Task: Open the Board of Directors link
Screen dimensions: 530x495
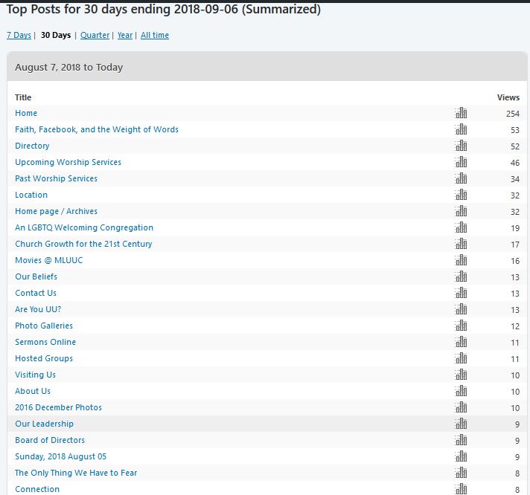Action: coord(50,440)
